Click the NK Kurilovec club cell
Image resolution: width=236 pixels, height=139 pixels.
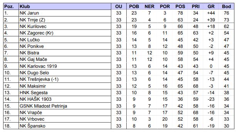[65, 26]
